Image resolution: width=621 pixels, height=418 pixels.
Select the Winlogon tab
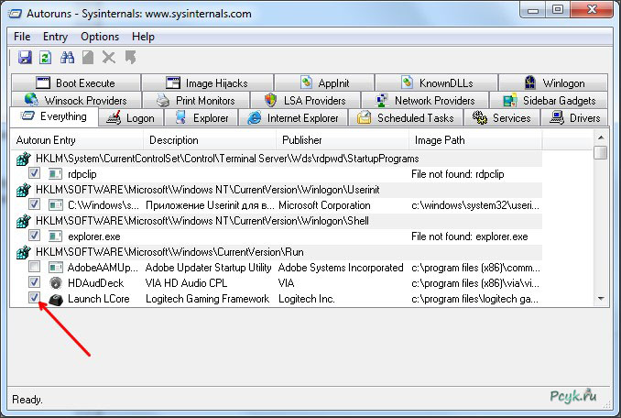tap(553, 82)
